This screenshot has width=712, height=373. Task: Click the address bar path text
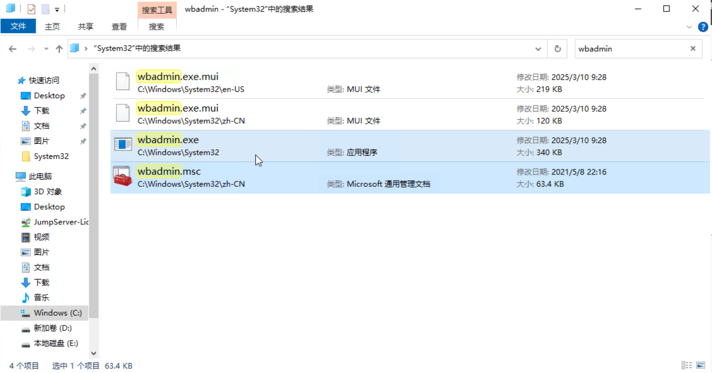point(137,48)
